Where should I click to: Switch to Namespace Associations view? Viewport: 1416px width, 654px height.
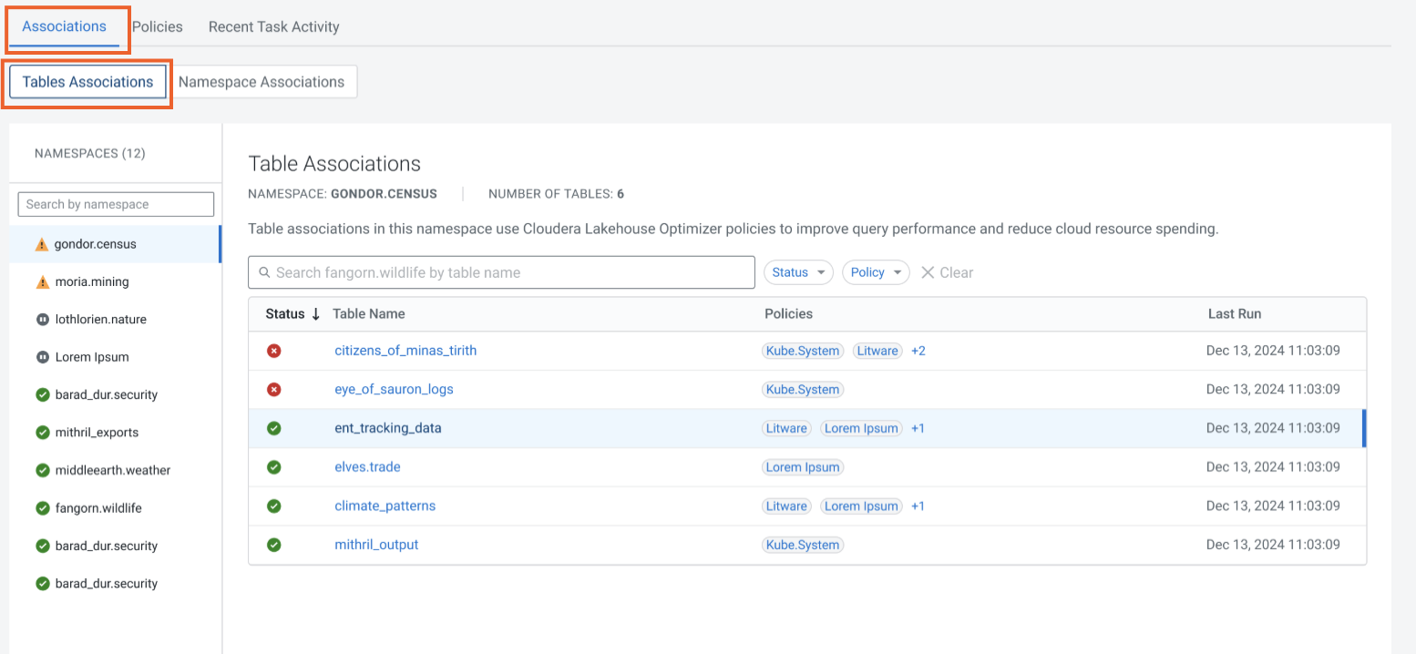262,82
